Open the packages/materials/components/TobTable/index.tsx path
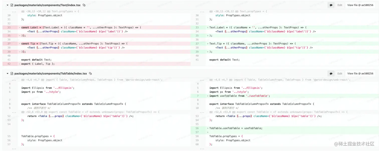 [x=51, y=73]
